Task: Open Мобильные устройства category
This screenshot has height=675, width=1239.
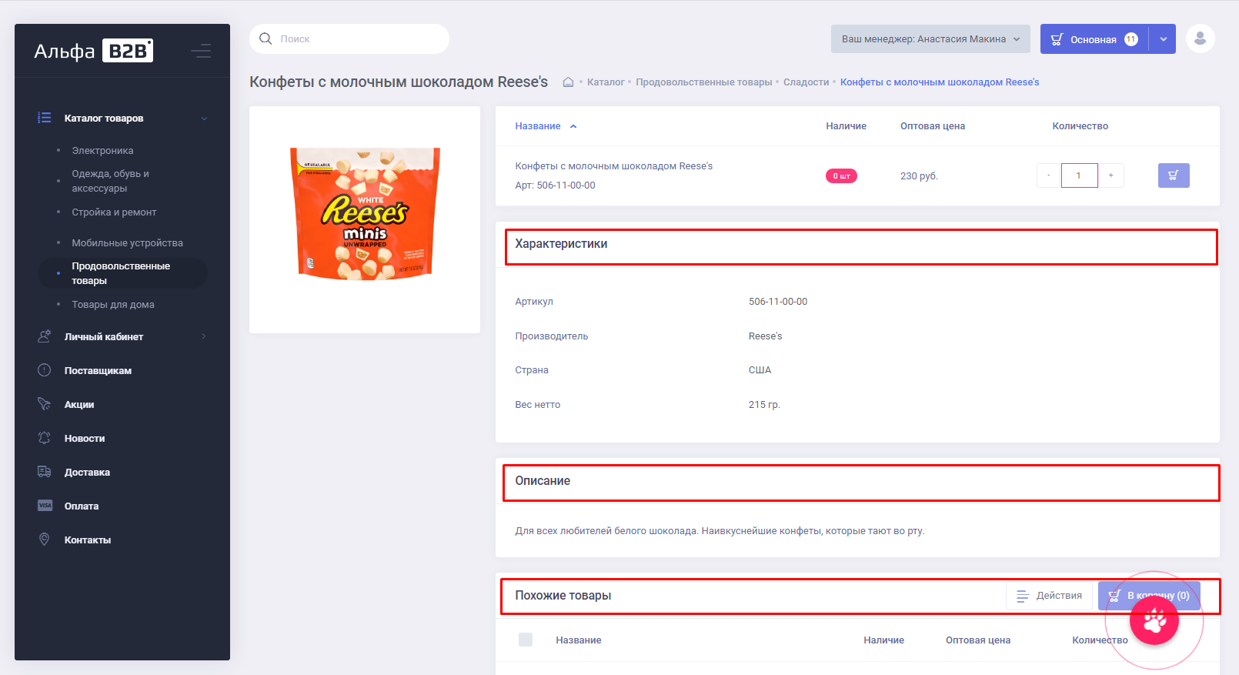Action: click(x=127, y=243)
